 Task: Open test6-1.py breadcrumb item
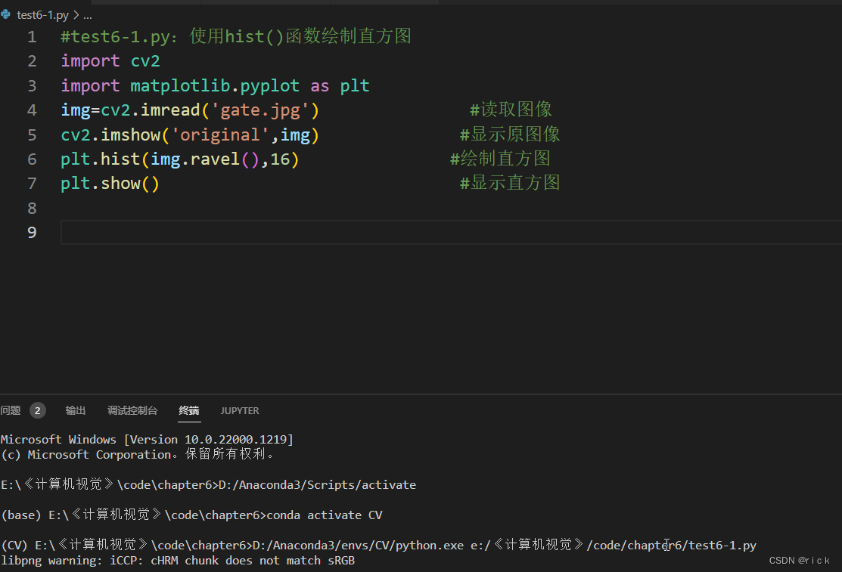click(x=42, y=15)
